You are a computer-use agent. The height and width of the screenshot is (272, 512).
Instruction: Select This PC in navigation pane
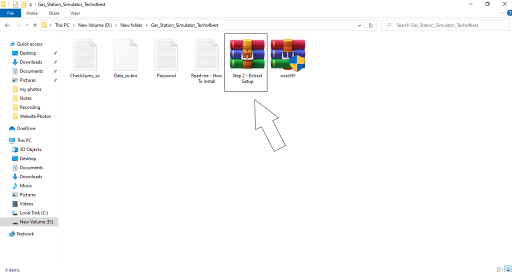click(x=24, y=140)
